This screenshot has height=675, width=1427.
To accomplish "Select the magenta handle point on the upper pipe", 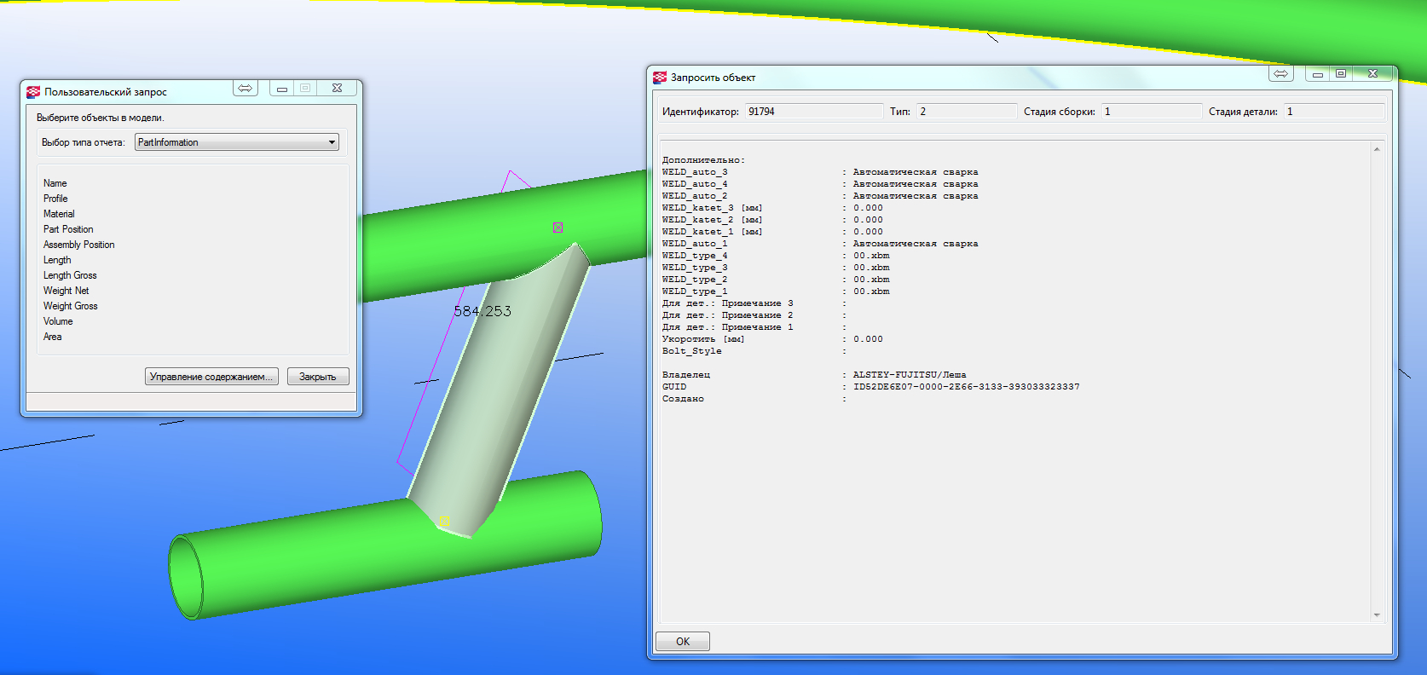I will pos(558,228).
